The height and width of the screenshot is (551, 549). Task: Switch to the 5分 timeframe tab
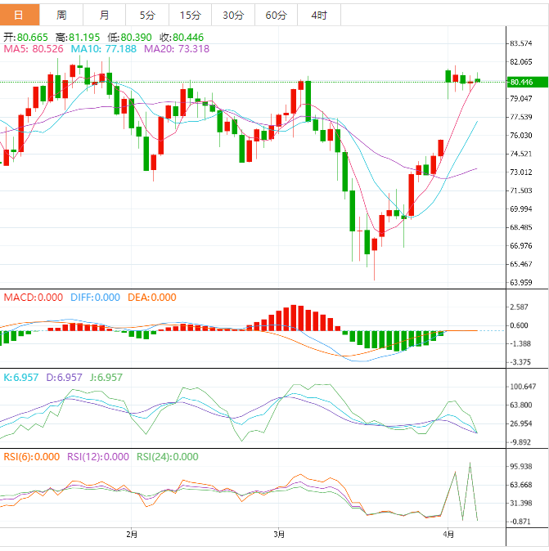click(x=146, y=16)
